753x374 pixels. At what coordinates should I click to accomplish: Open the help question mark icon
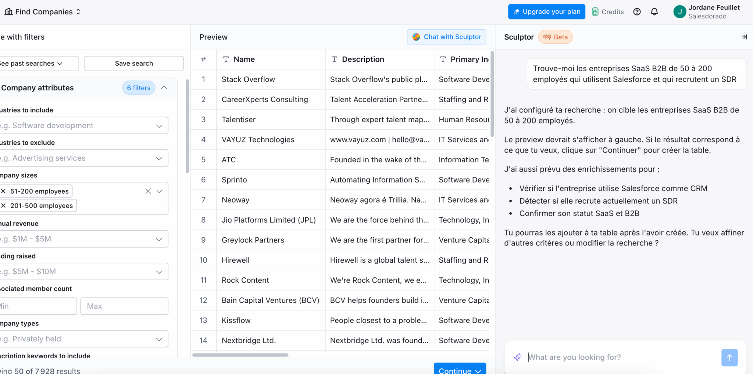(637, 12)
